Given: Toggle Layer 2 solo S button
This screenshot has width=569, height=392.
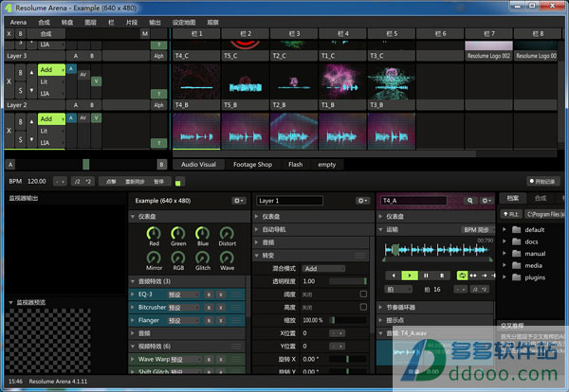Looking at the screenshot, I should point(20,90).
